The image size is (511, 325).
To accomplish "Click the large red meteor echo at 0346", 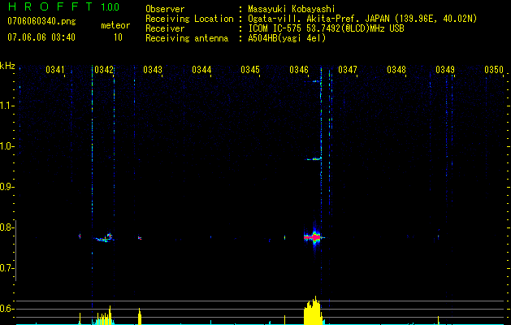I will tap(313, 237).
